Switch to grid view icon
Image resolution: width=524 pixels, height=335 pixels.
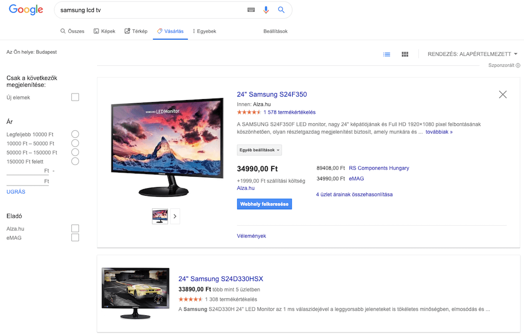(405, 54)
